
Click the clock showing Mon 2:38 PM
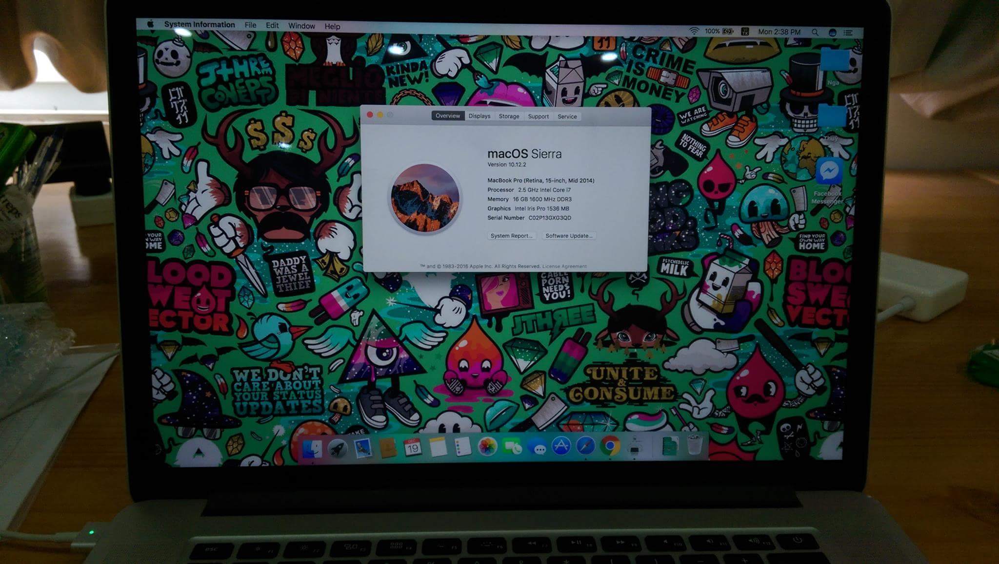[779, 32]
